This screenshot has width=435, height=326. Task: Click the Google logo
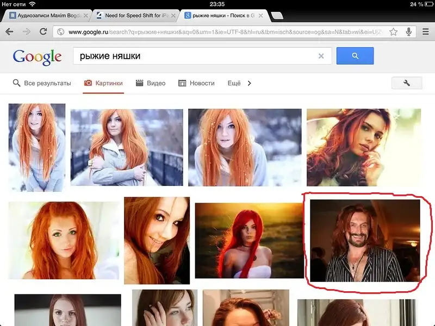[37, 57]
